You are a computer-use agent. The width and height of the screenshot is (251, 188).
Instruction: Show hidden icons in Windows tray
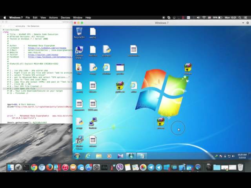click(213, 156)
